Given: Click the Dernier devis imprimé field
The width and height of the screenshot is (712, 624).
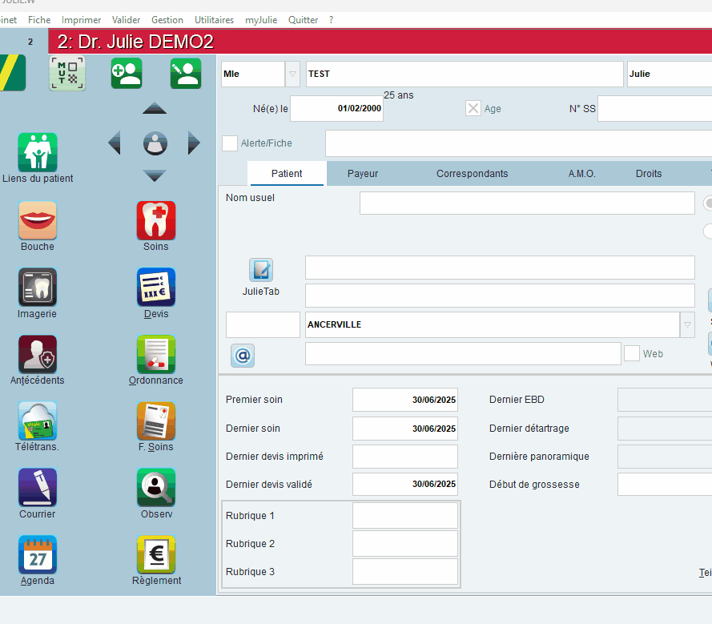Looking at the screenshot, I should [405, 457].
